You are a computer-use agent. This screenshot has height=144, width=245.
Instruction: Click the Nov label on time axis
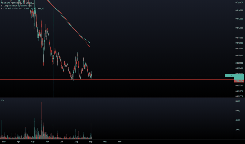click(120, 141)
